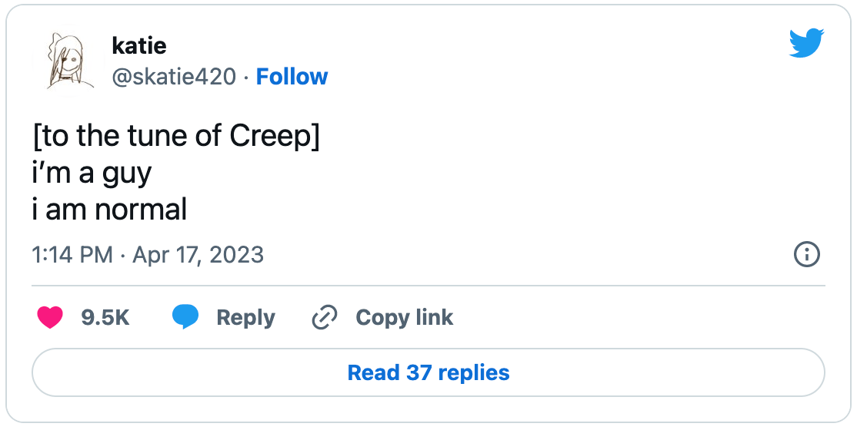857x430 pixels.
Task: Open the @skatie420 handle
Action: 174,77
